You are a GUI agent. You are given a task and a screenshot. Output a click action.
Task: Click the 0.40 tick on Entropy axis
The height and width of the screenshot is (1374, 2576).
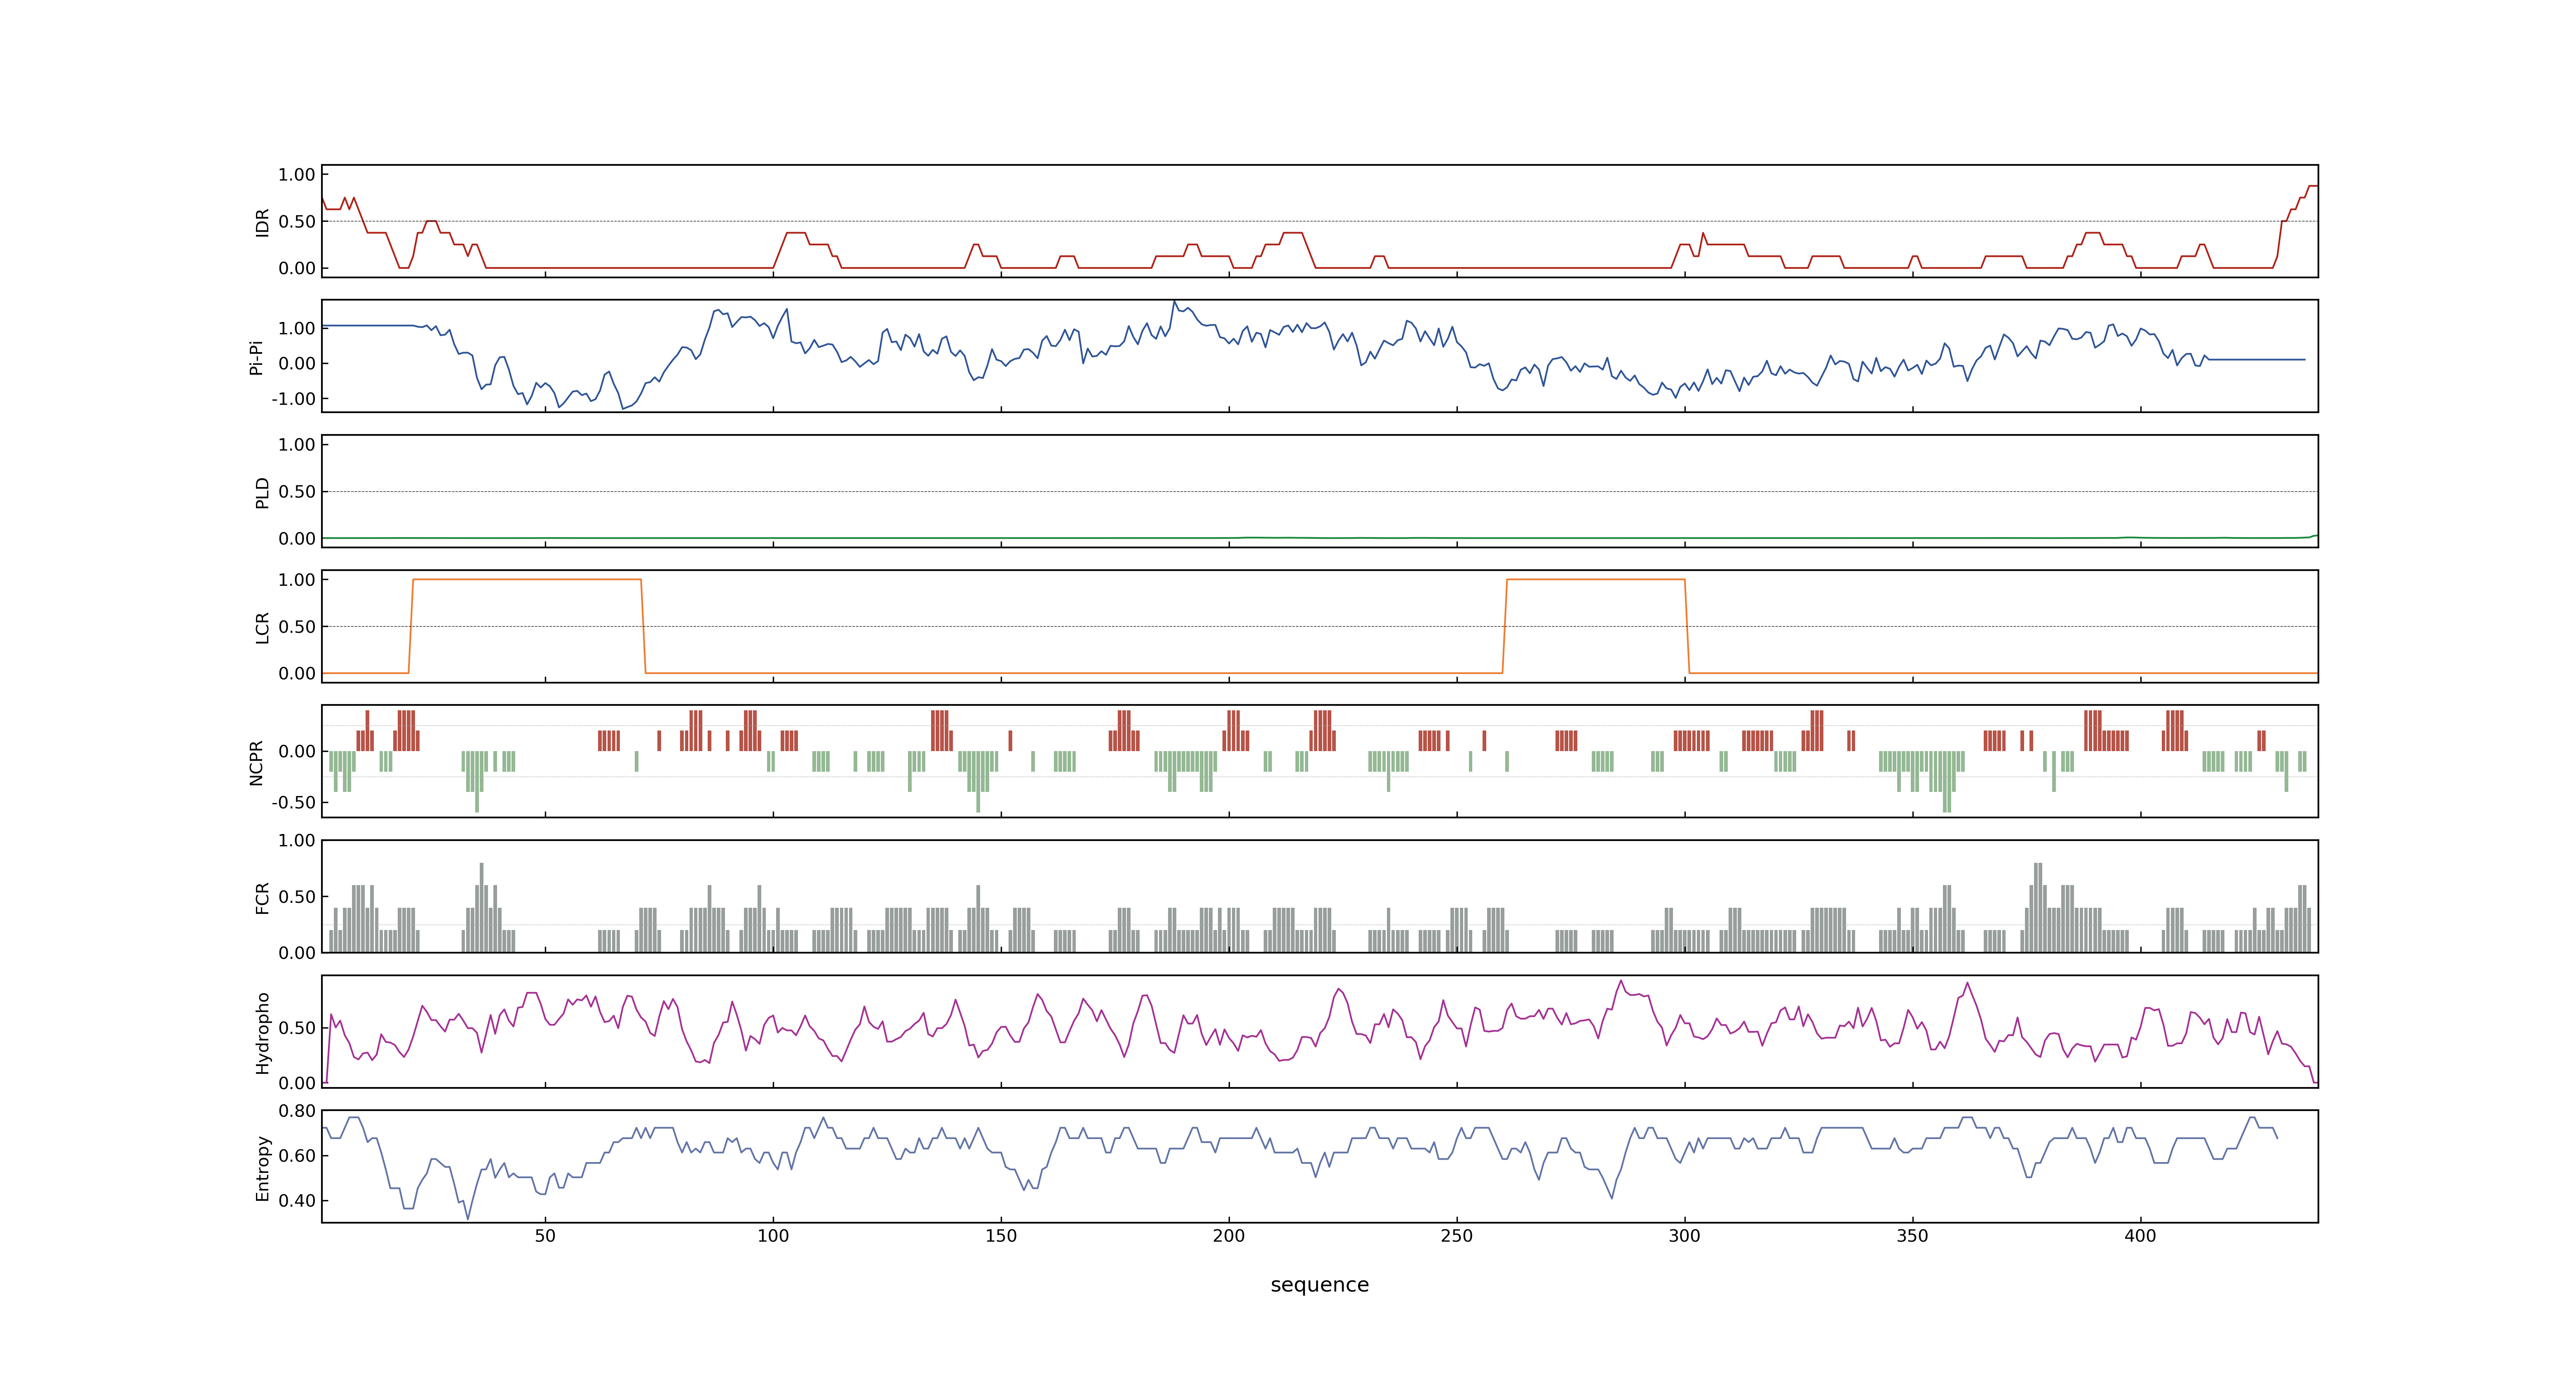pyautogui.click(x=297, y=1200)
